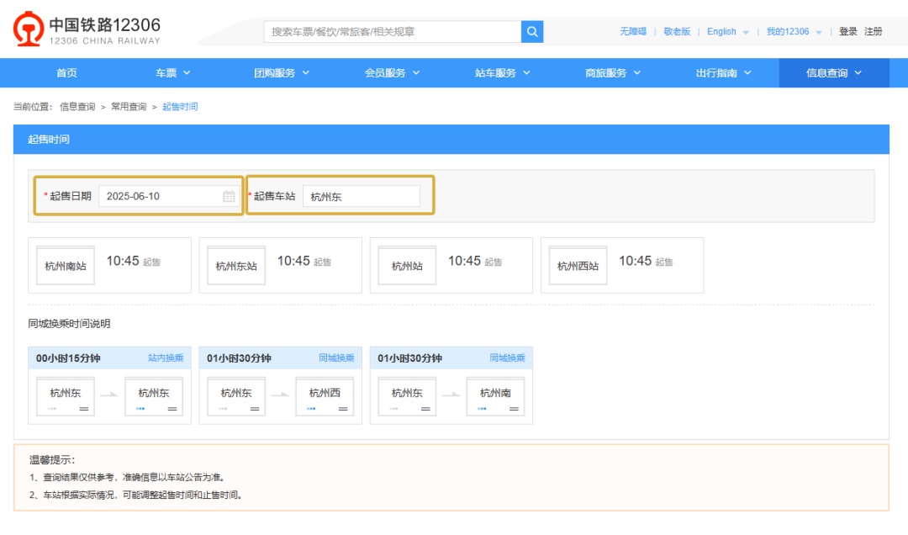The height and width of the screenshot is (535, 908).
Task: Click the top search text box
Action: pos(393,32)
